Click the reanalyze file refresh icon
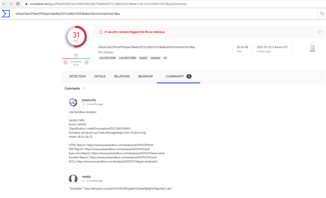The width and height of the screenshot is (326, 198). point(321,32)
